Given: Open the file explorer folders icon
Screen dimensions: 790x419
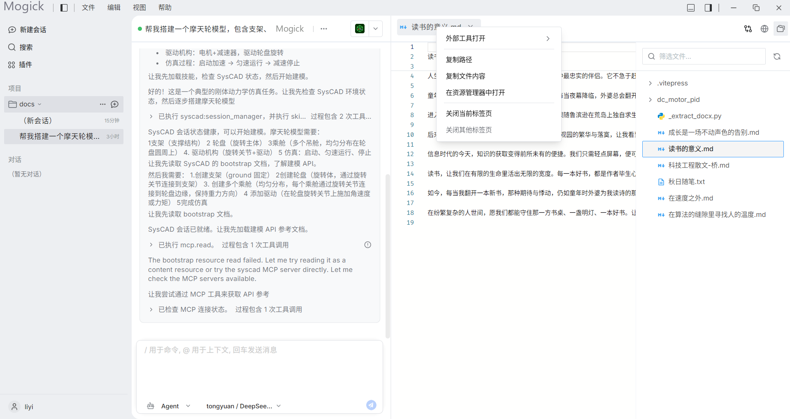Looking at the screenshot, I should [781, 29].
